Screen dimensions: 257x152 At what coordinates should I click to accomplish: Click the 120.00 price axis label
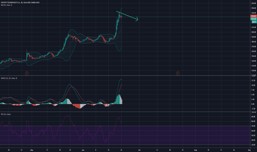tap(254, 70)
